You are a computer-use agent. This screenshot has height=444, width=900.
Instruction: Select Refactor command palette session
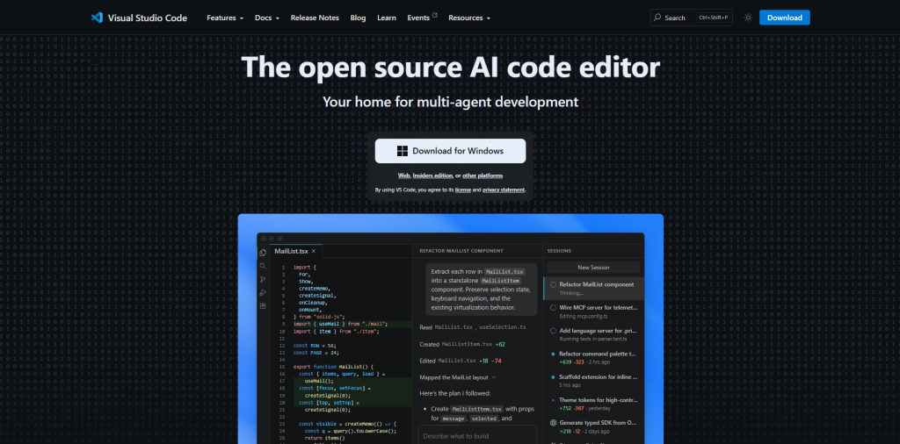point(593,357)
